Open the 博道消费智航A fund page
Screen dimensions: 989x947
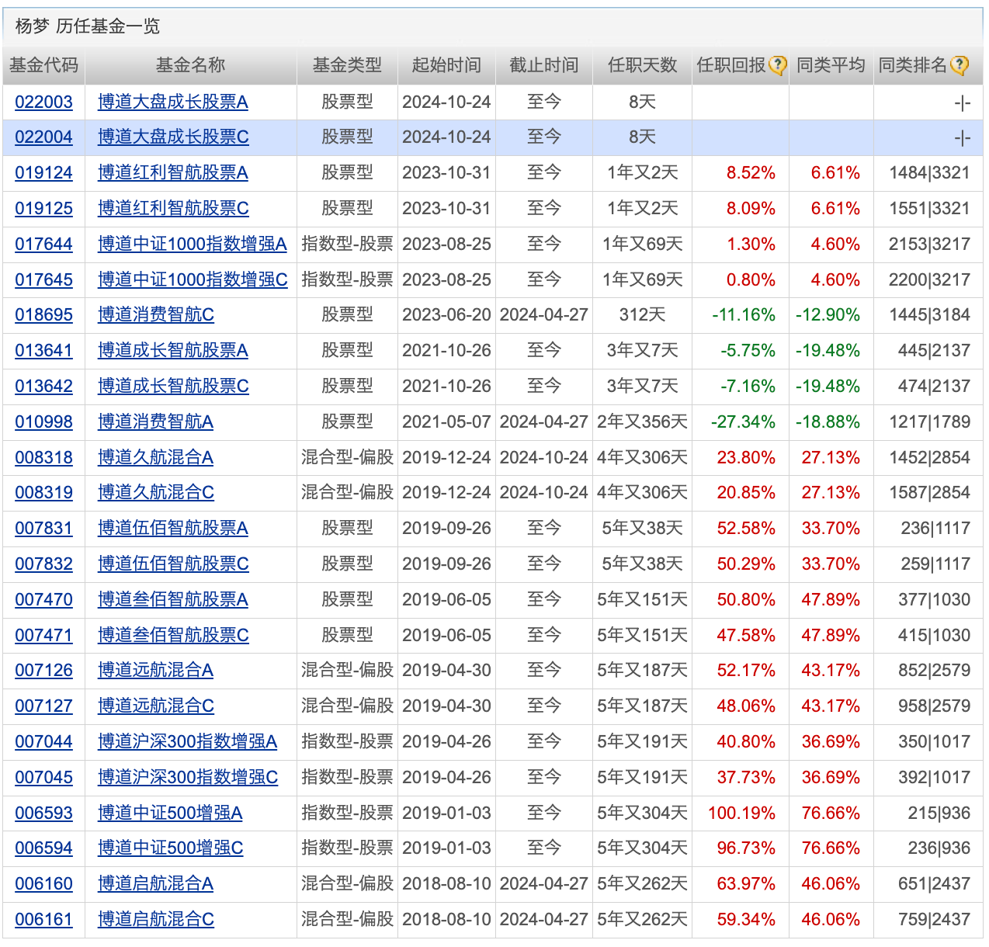pyautogui.click(x=155, y=422)
